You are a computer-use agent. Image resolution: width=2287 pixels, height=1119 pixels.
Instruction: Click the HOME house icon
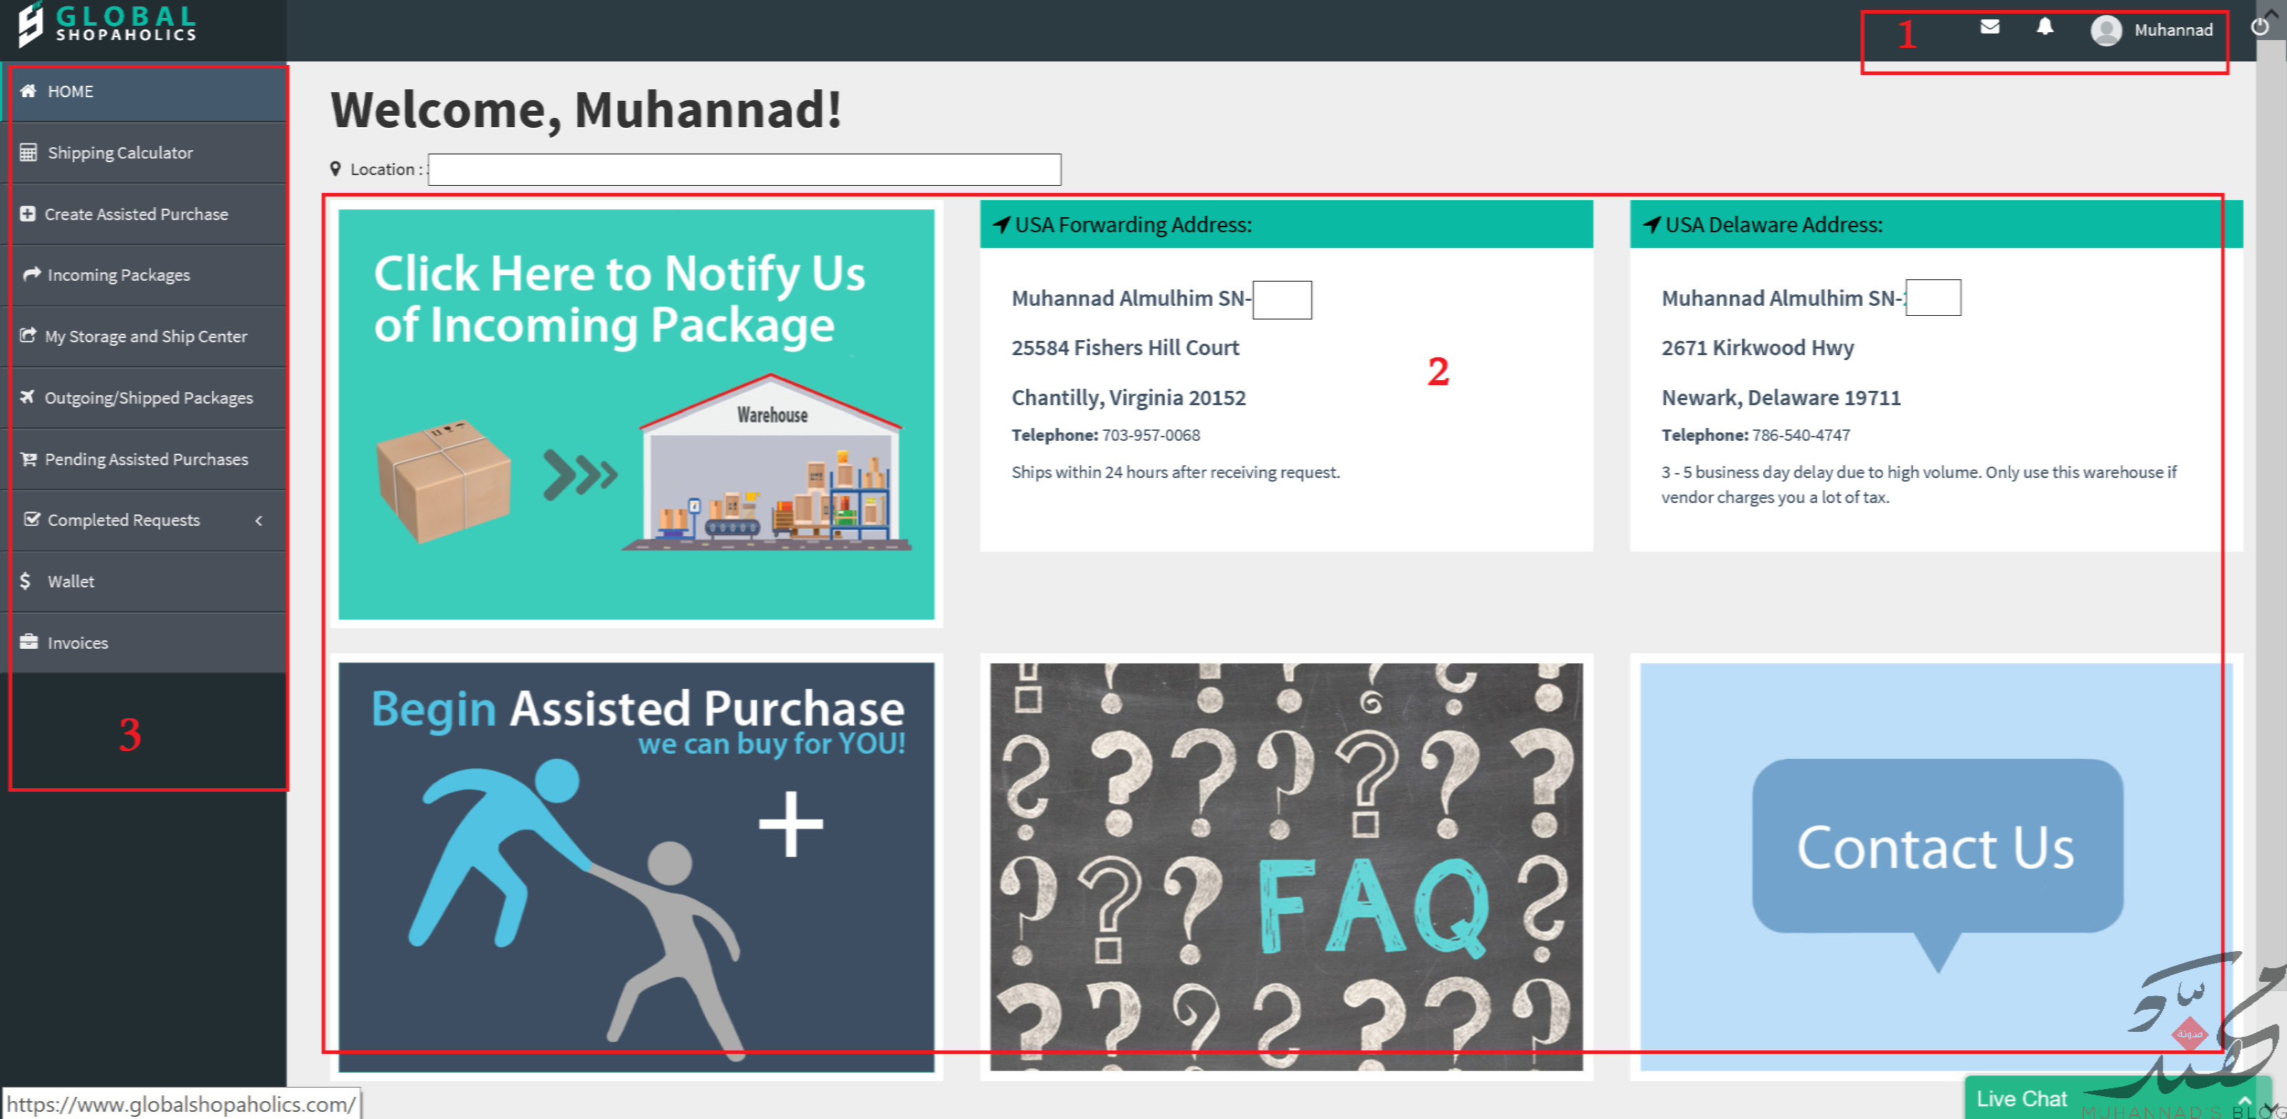[x=29, y=91]
